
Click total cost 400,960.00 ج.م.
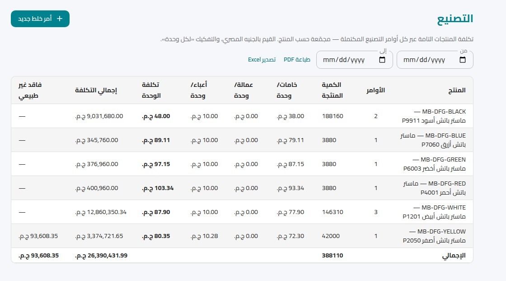coord(97,188)
